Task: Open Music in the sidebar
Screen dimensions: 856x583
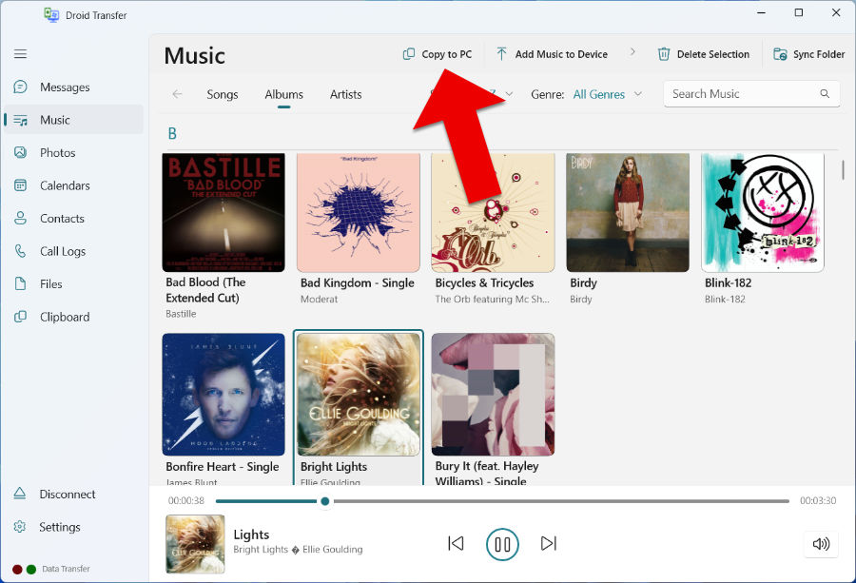Action: pos(73,120)
